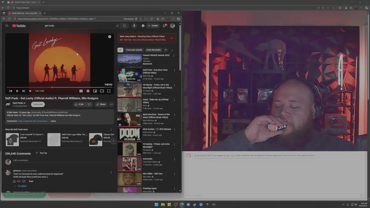Select the 'From the series' chip

[x=153, y=50]
